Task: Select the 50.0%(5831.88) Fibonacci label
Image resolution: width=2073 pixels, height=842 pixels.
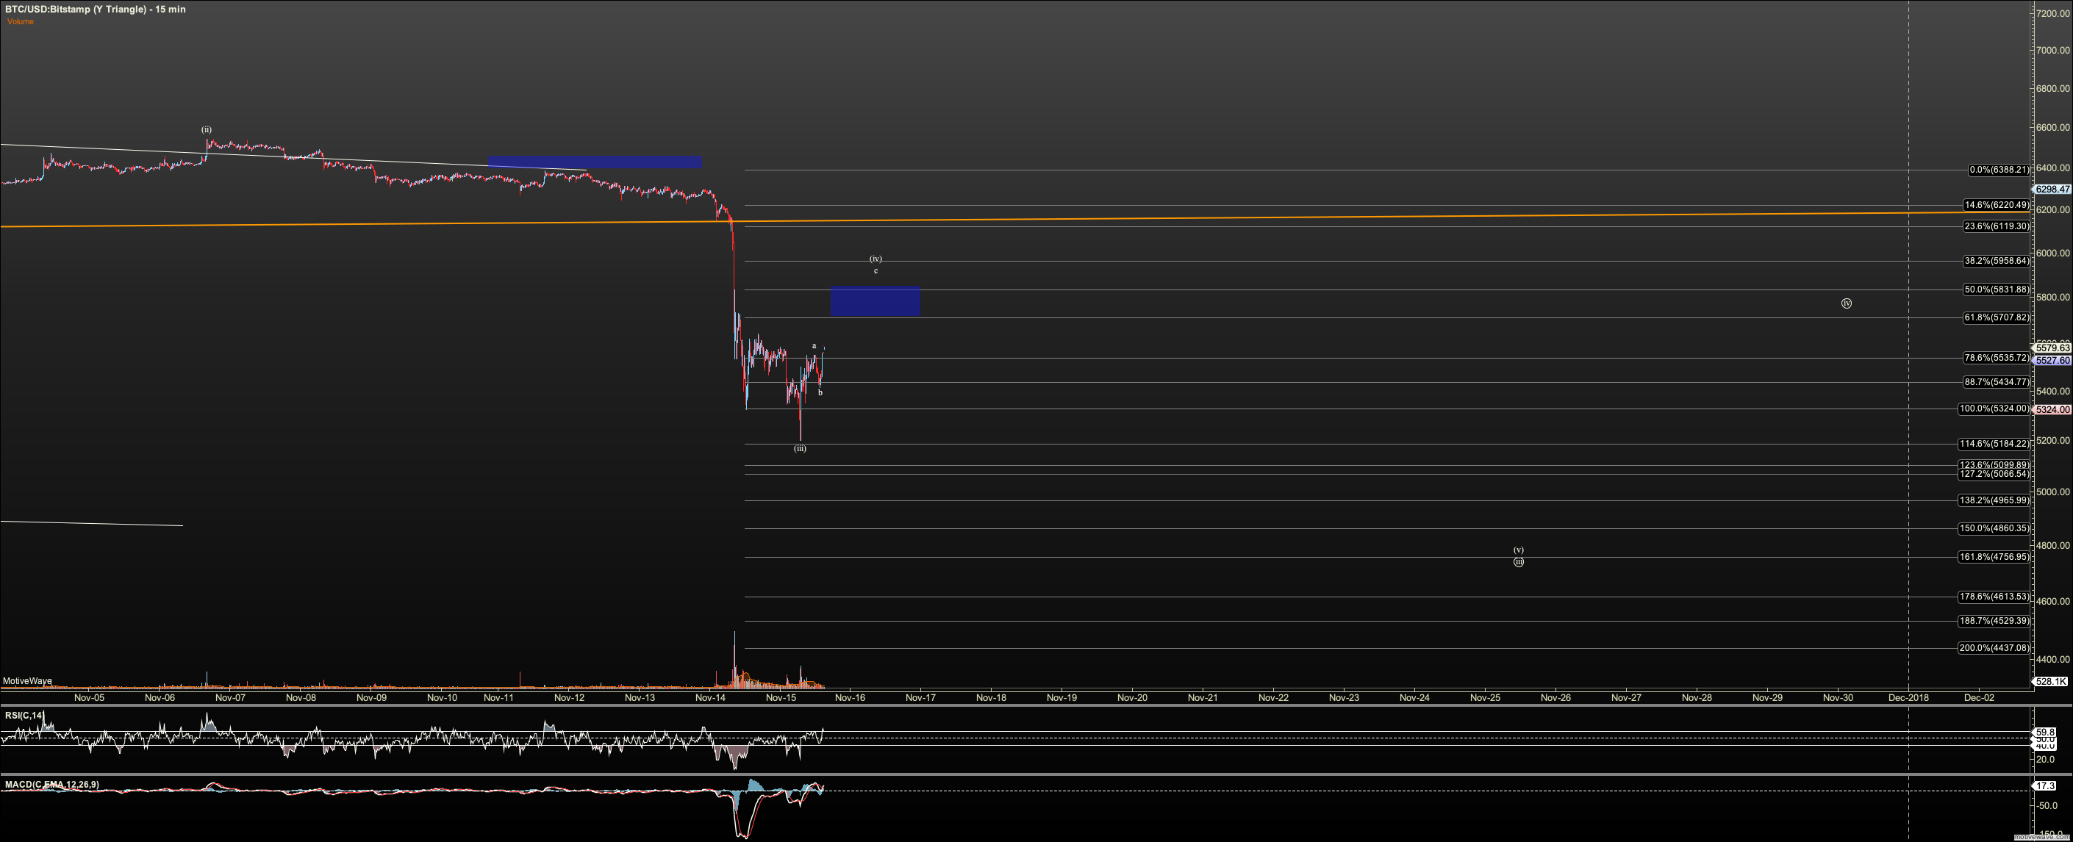Action: (x=1996, y=289)
